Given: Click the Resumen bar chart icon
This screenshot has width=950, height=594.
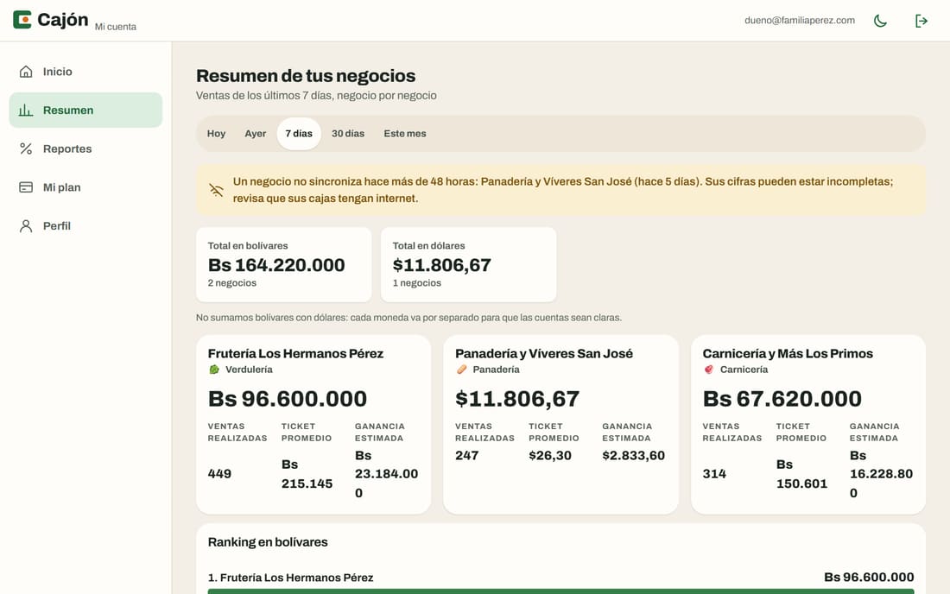Looking at the screenshot, I should pos(25,111).
